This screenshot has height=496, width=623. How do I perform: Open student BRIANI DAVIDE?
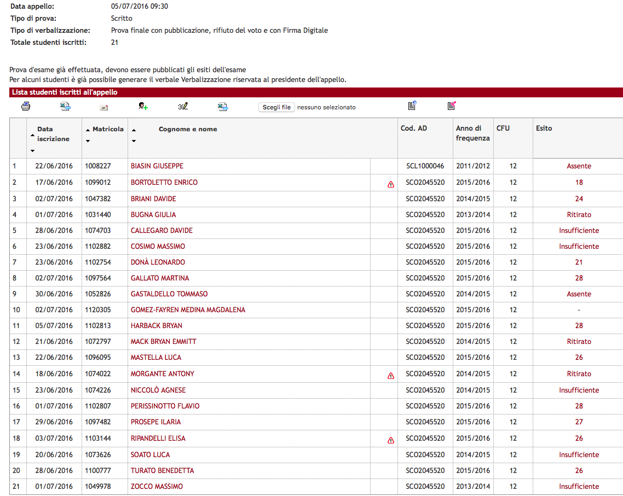pos(153,199)
